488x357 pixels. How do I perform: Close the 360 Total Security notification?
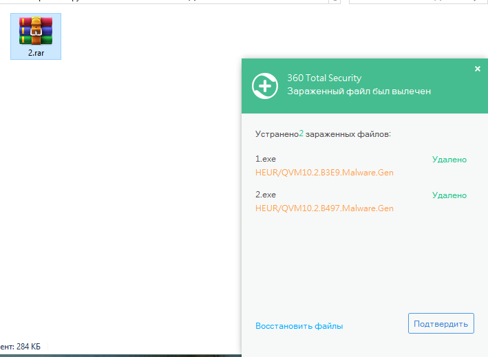478,69
